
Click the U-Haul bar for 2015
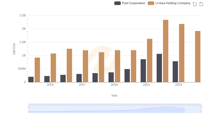53,68
